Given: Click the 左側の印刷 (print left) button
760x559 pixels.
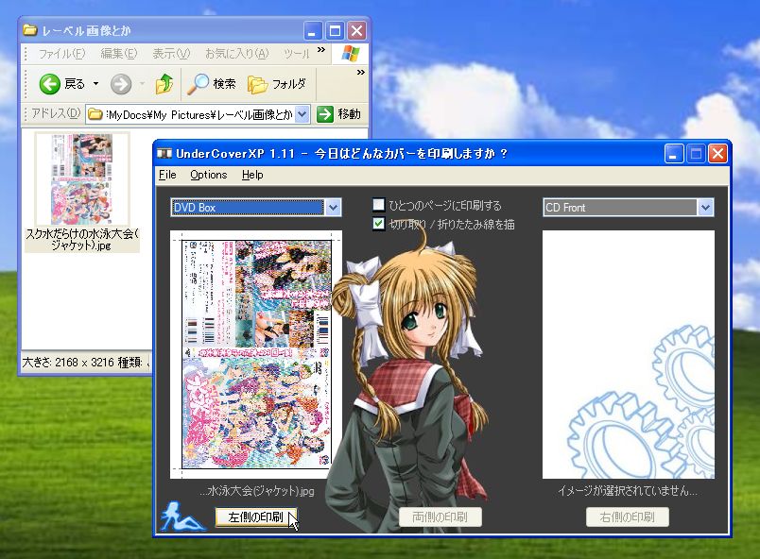Looking at the screenshot, I should (256, 517).
